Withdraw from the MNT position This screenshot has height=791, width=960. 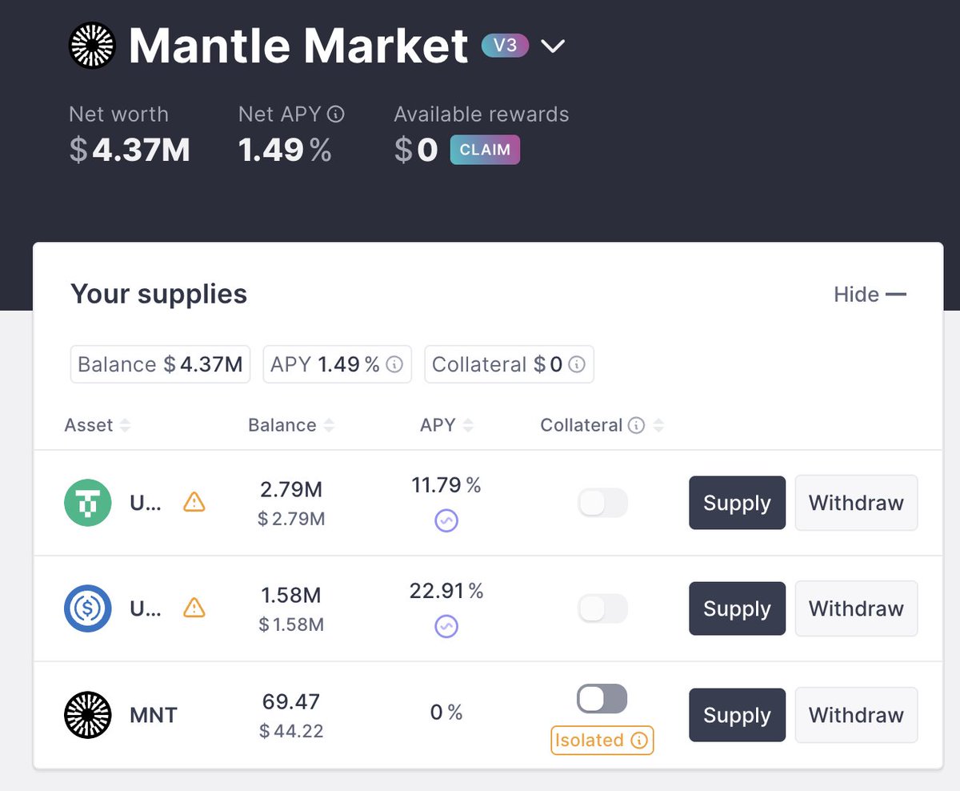[856, 715]
